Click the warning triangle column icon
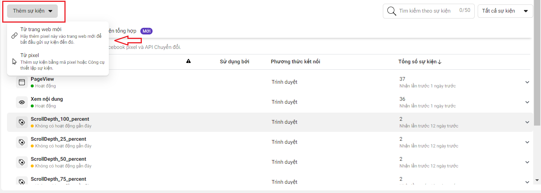The width and height of the screenshot is (541, 193). click(188, 61)
